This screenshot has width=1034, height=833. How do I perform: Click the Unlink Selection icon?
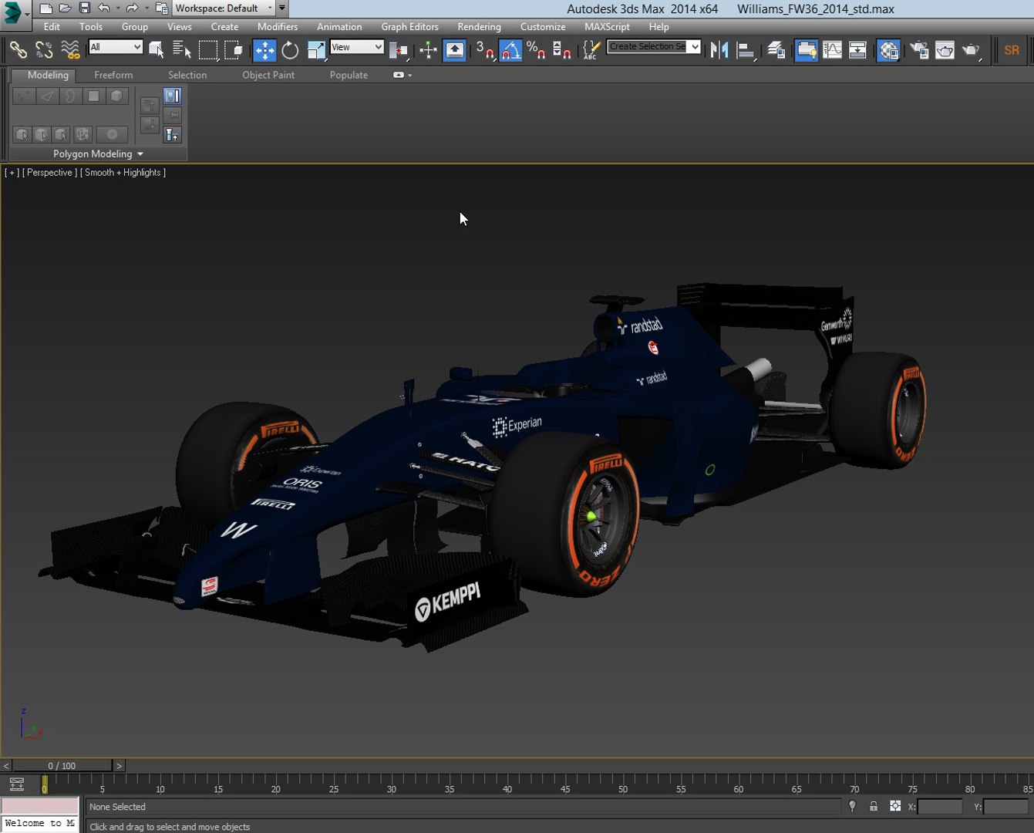44,50
